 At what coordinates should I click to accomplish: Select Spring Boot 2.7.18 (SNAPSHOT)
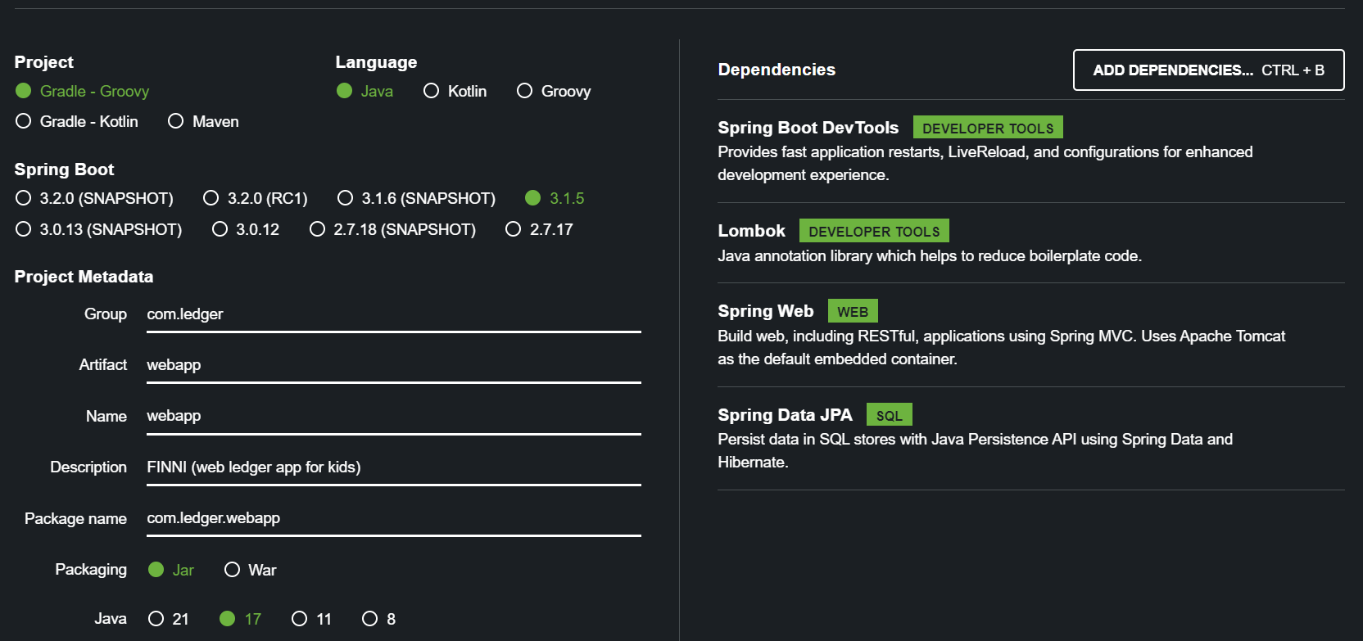[x=392, y=229]
